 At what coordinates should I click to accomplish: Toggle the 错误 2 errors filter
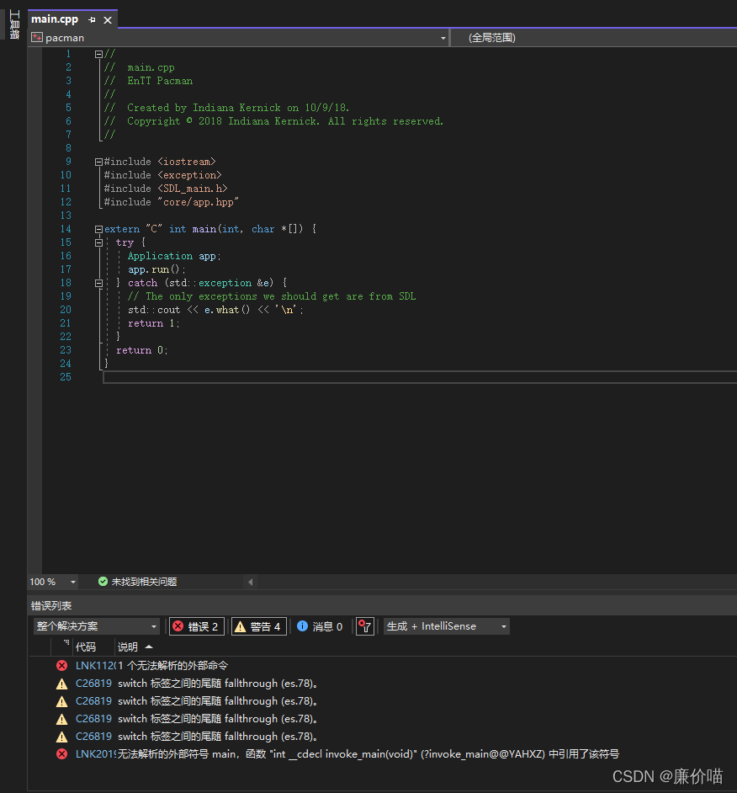pyautogui.click(x=197, y=626)
